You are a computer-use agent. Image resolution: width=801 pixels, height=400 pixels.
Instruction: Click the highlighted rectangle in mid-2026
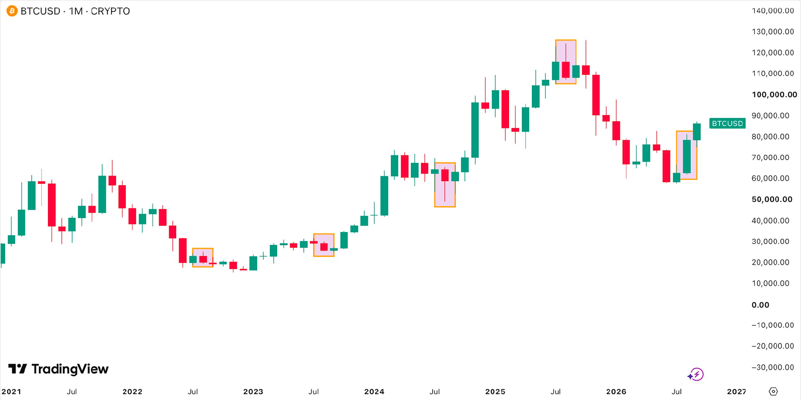pyautogui.click(x=686, y=155)
